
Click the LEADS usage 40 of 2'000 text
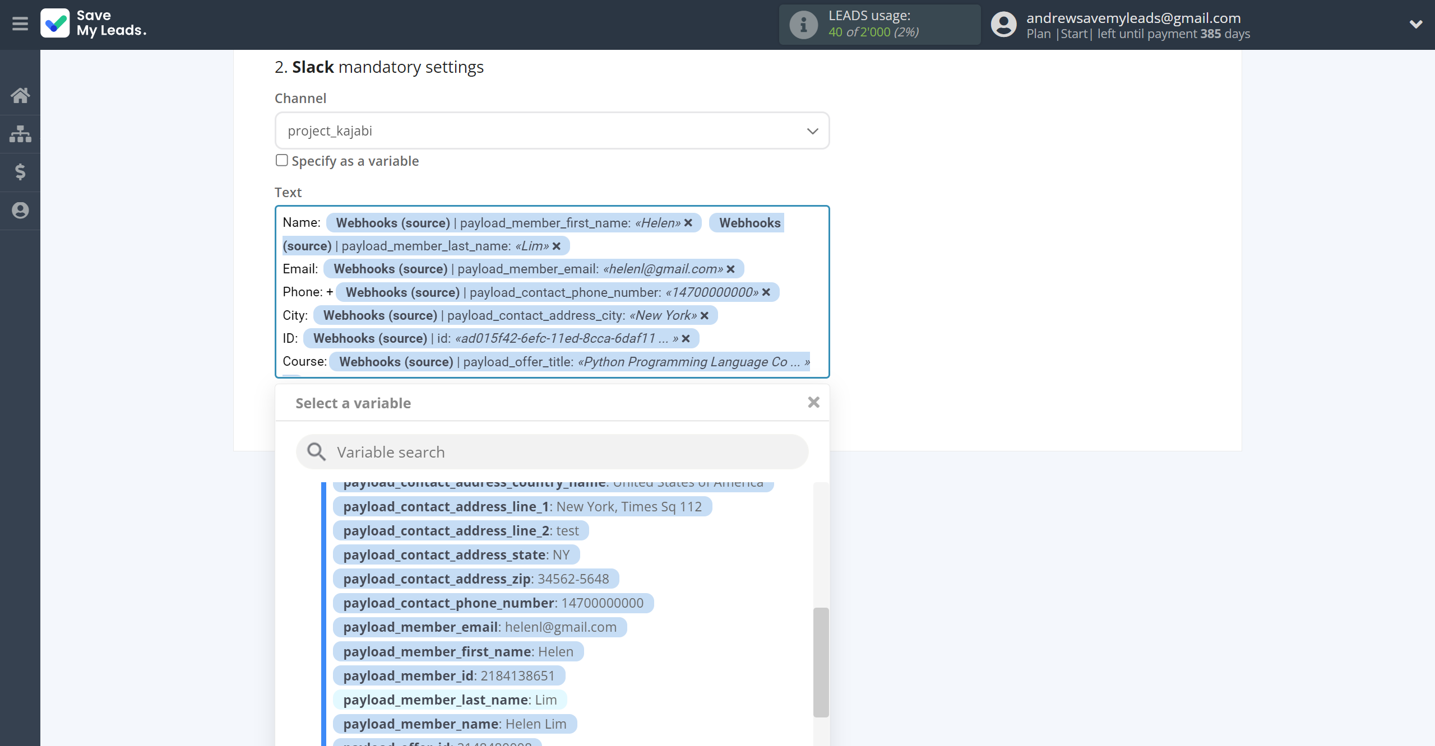(873, 32)
